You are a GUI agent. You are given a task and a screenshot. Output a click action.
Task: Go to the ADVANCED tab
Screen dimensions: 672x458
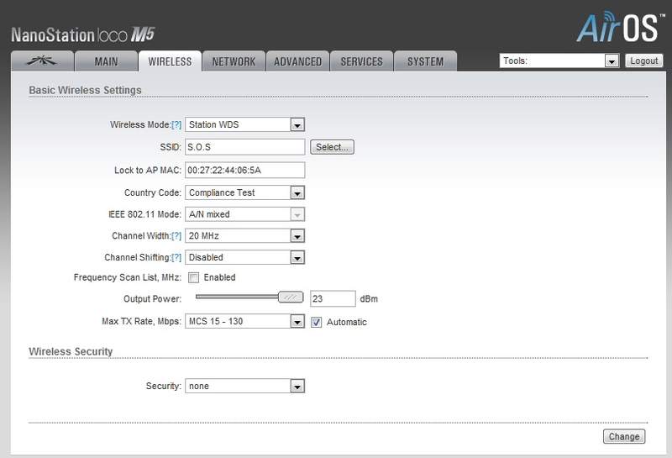pos(297,61)
